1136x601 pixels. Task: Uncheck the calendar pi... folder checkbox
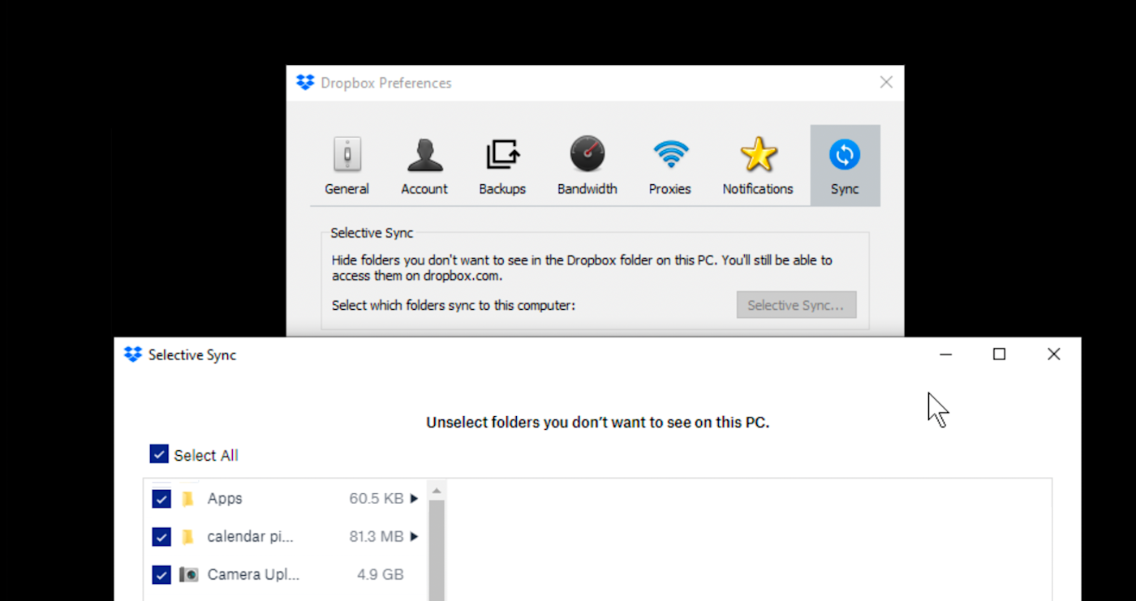(161, 537)
